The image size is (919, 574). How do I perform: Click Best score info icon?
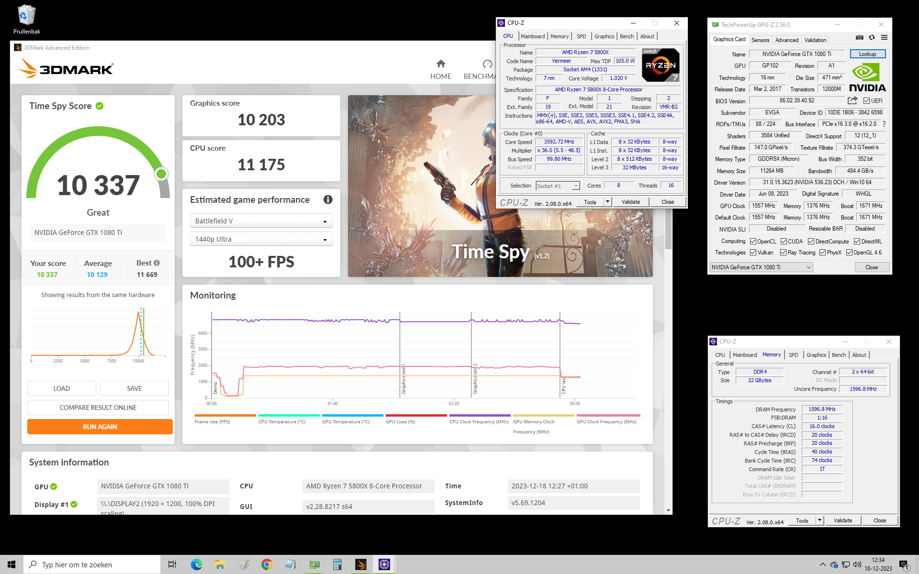pos(157,263)
